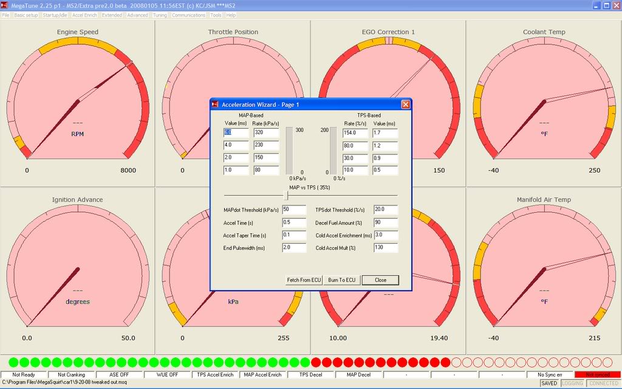Click the Not Cranking status indicator
The image size is (622, 389).
point(72,374)
